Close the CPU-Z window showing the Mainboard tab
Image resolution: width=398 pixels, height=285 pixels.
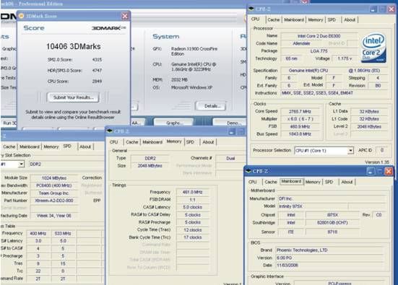click(389, 171)
